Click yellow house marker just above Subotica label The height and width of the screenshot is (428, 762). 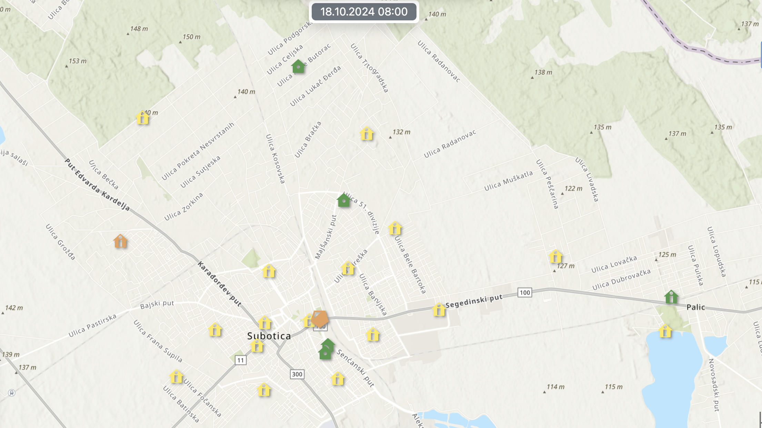pos(264,323)
